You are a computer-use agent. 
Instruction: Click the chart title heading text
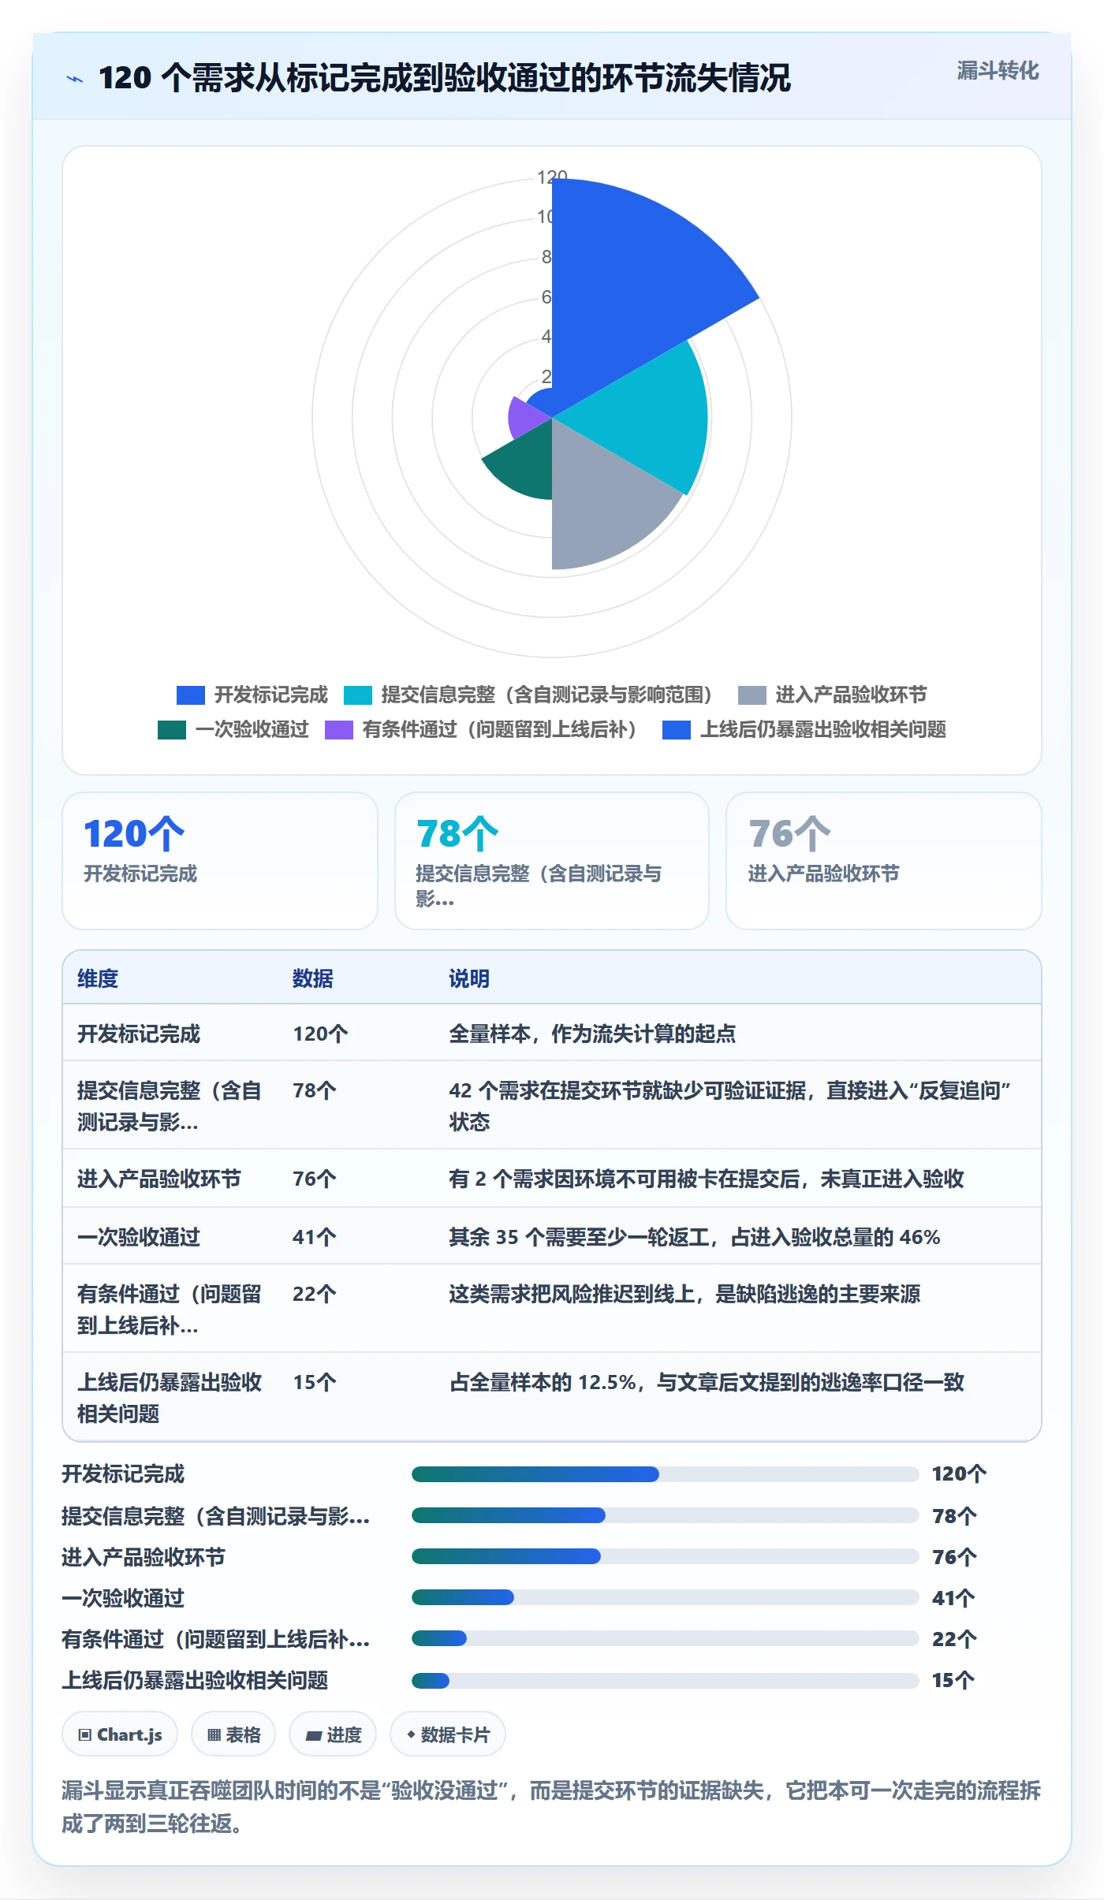(444, 78)
